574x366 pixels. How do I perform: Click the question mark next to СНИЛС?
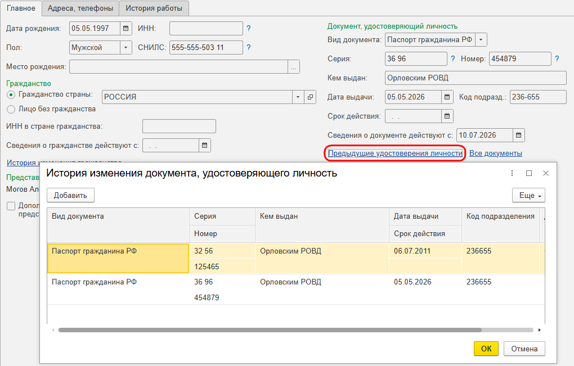click(249, 47)
